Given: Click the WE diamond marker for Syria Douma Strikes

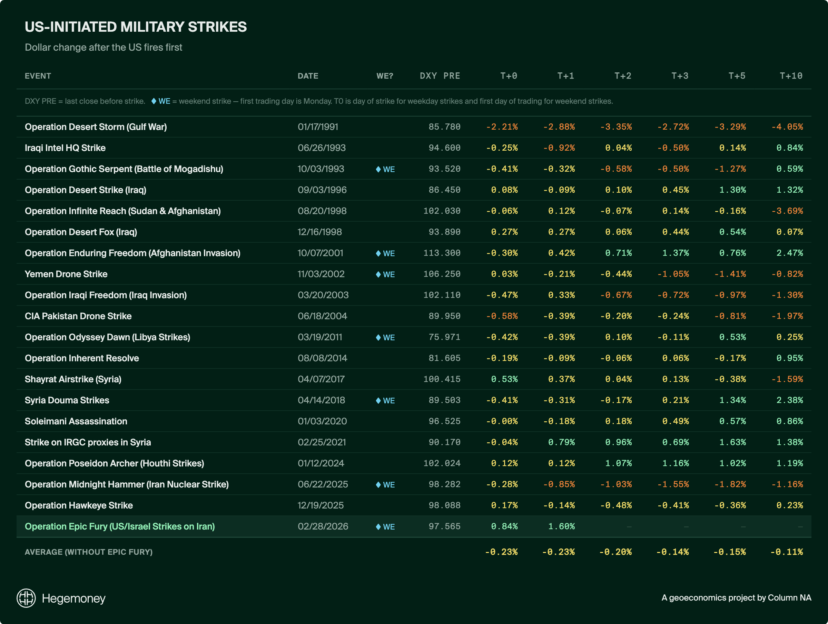Looking at the screenshot, I should pyautogui.click(x=378, y=400).
